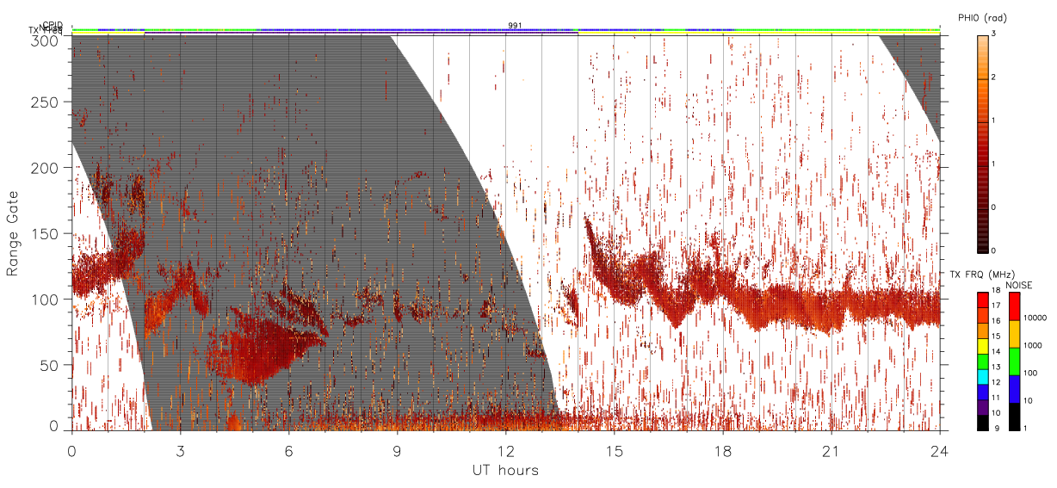Click the scatter band near gate 100 at 21 UT
This screenshot has width=1057, height=488.
pos(831,312)
